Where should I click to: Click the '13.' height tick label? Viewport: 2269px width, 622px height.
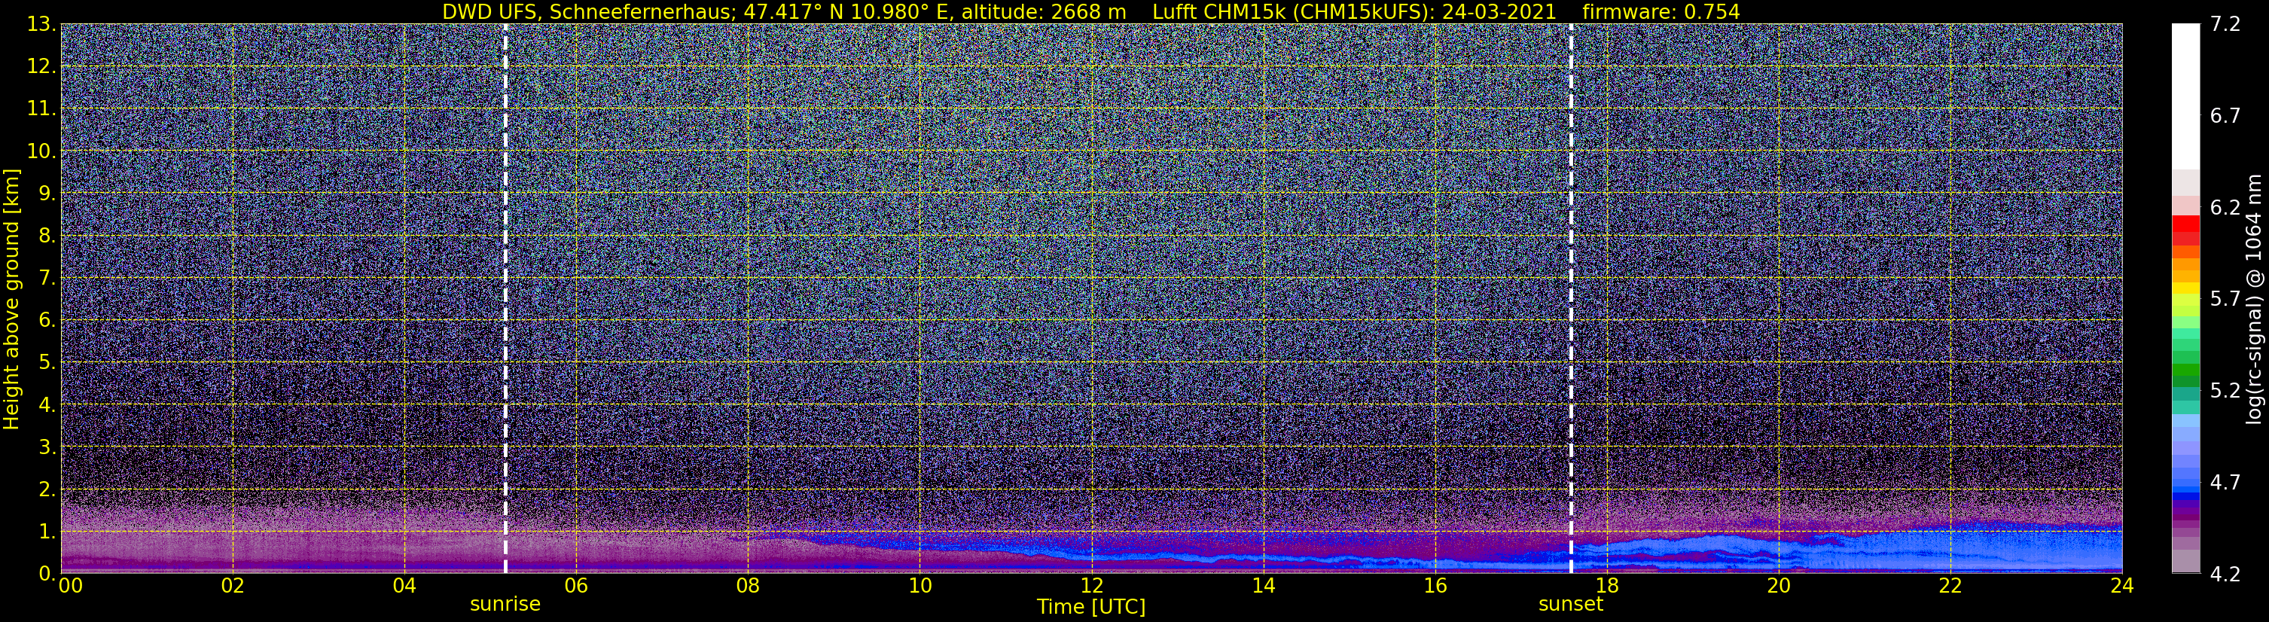(x=41, y=25)
